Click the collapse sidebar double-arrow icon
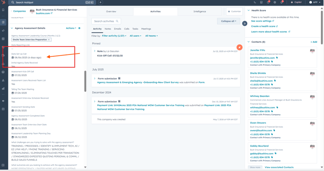Screen dimensions: 324x171 click(x=244, y=23)
